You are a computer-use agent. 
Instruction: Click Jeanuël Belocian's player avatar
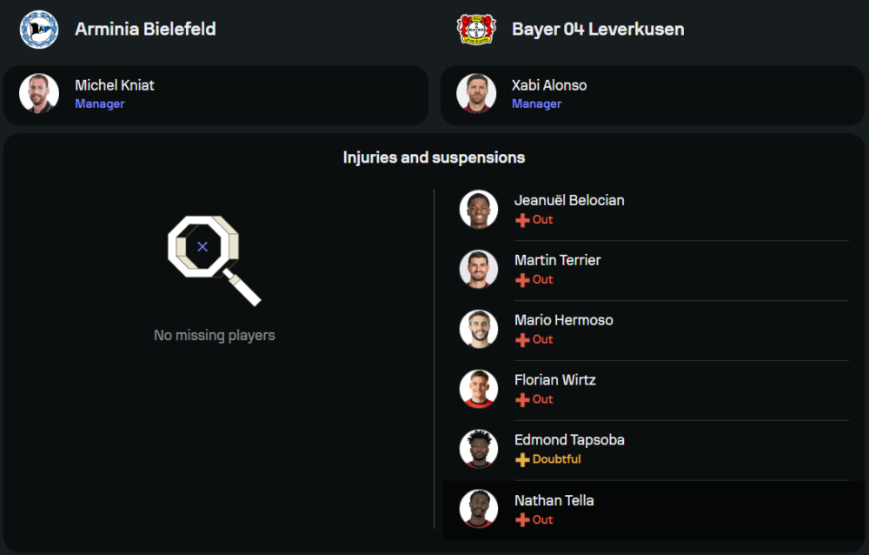coord(479,209)
